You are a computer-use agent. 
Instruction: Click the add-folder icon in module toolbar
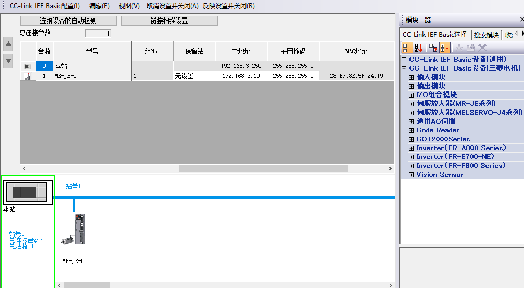pos(471,48)
